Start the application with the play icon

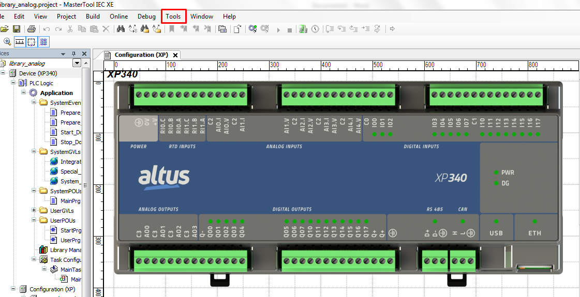tap(278, 29)
